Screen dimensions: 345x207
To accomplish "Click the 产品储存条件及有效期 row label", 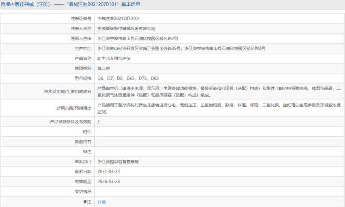I will coord(71,122).
